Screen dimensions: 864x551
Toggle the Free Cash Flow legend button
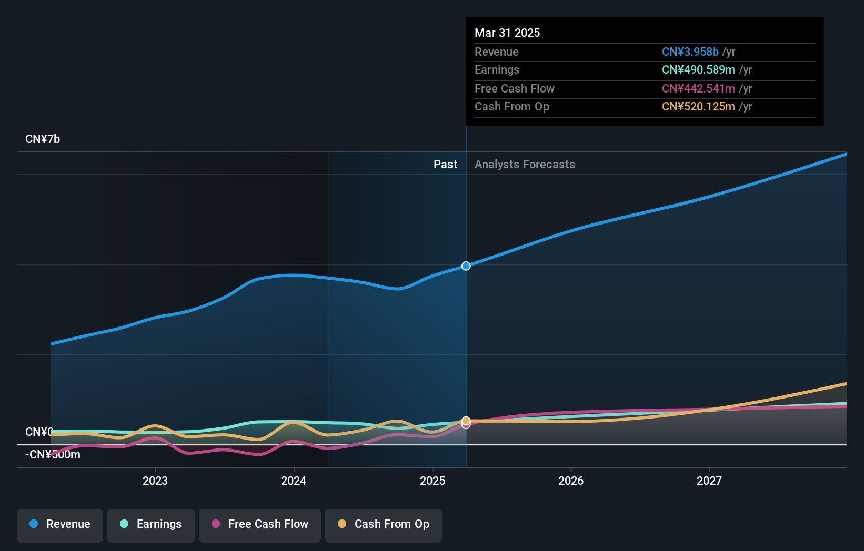point(260,525)
